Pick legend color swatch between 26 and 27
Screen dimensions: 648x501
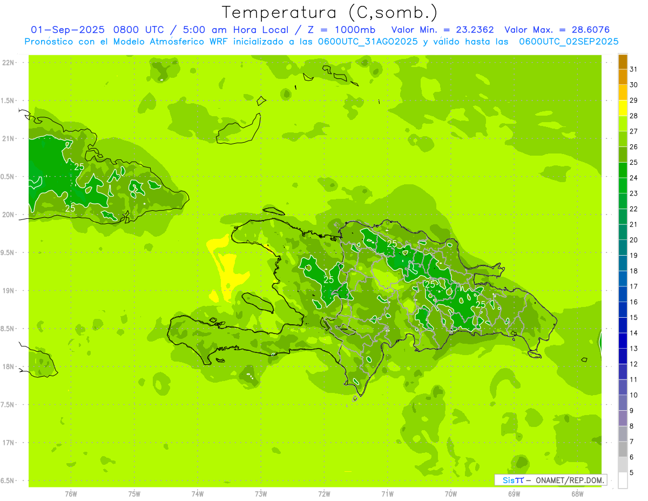click(x=623, y=139)
